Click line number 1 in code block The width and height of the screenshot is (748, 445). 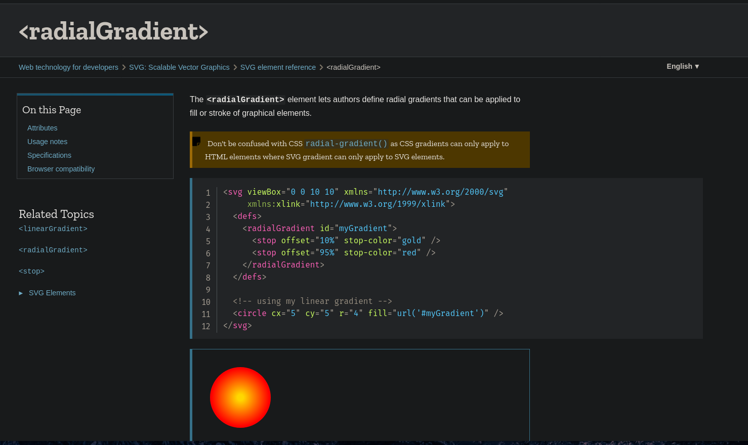coord(207,193)
